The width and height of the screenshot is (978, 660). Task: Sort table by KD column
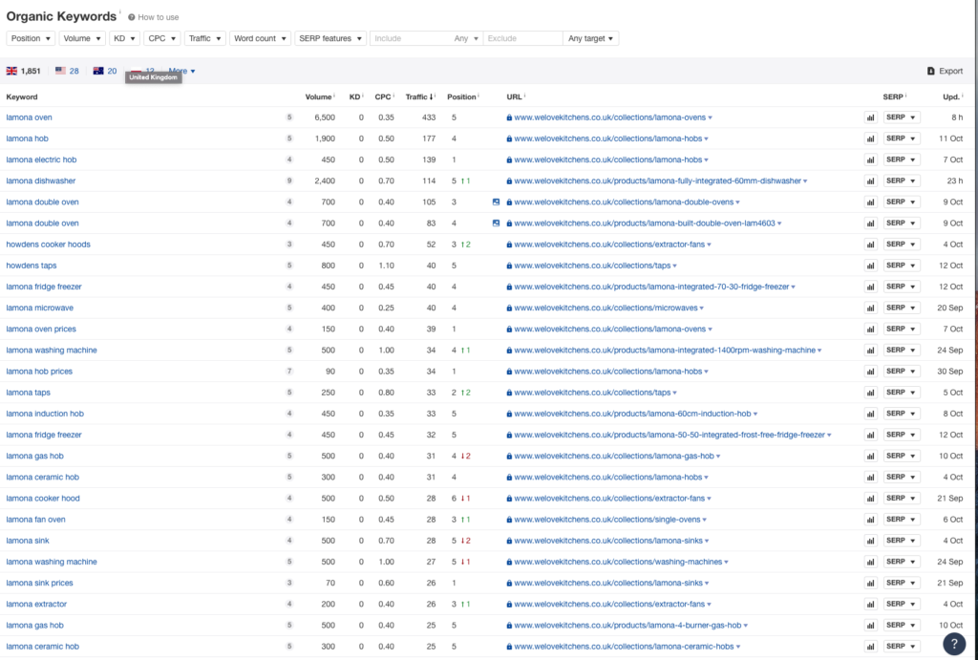click(x=354, y=96)
